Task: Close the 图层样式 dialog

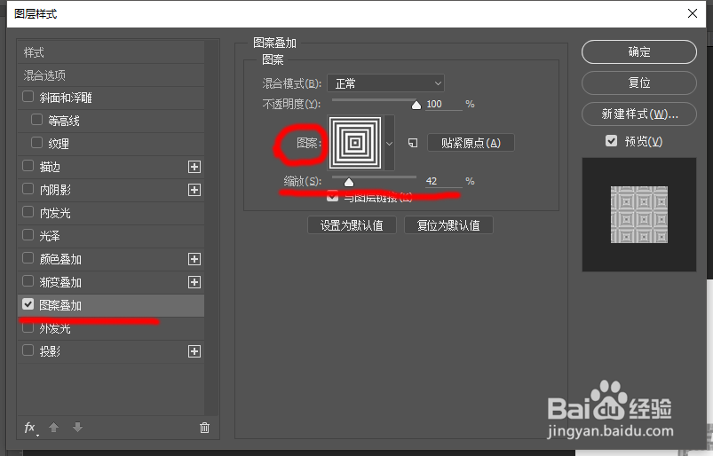Action: 692,13
